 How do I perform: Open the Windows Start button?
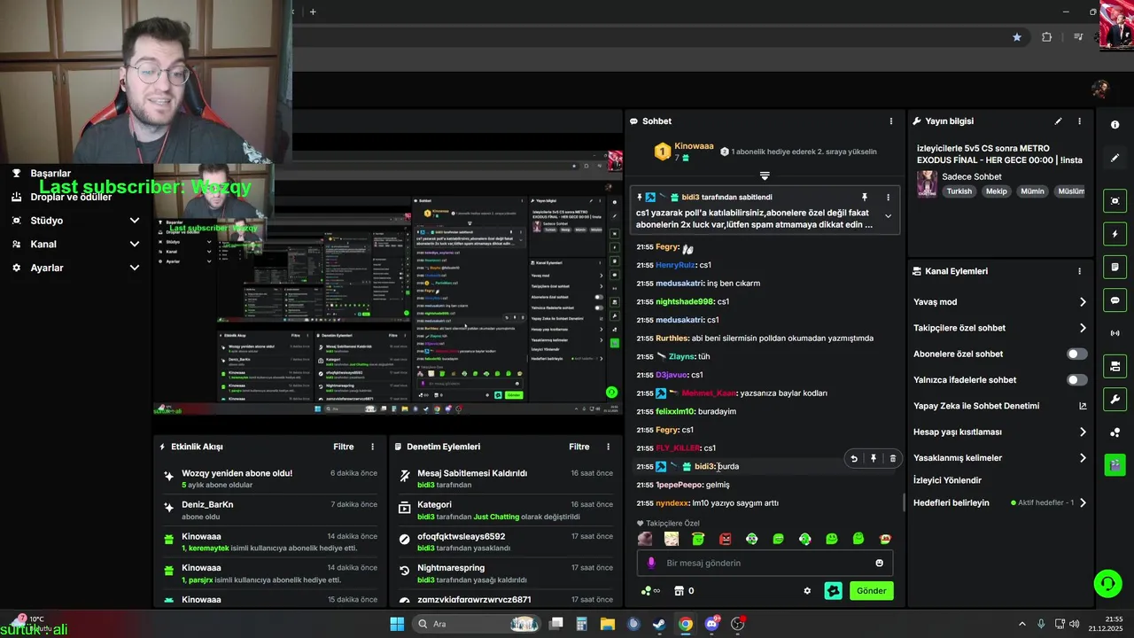click(x=397, y=624)
